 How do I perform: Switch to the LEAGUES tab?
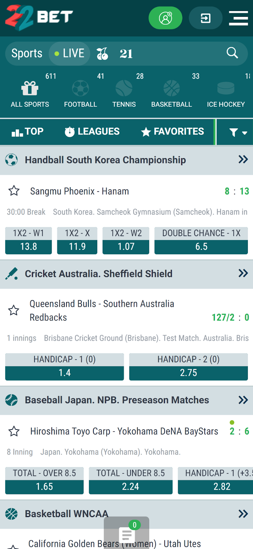pos(92,131)
